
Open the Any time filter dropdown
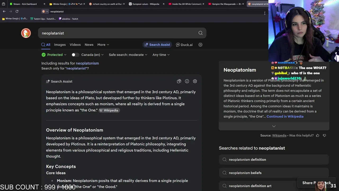click(x=161, y=55)
